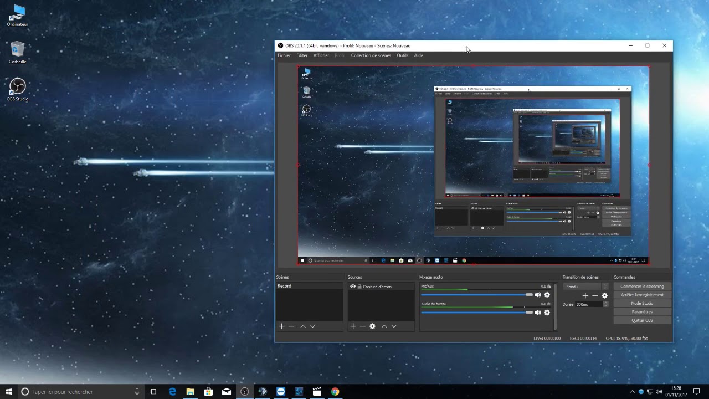The width and height of the screenshot is (709, 399).
Task: Select the Capture d'écran source row
Action: (x=381, y=287)
